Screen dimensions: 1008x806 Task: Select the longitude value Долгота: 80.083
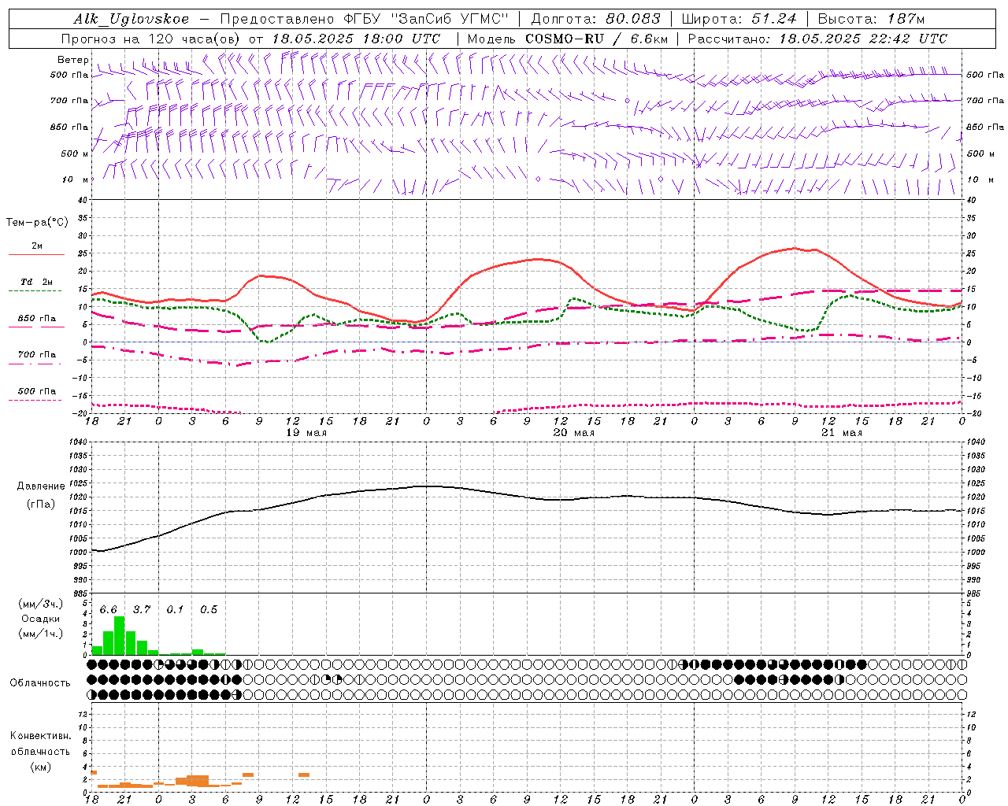[x=598, y=19]
